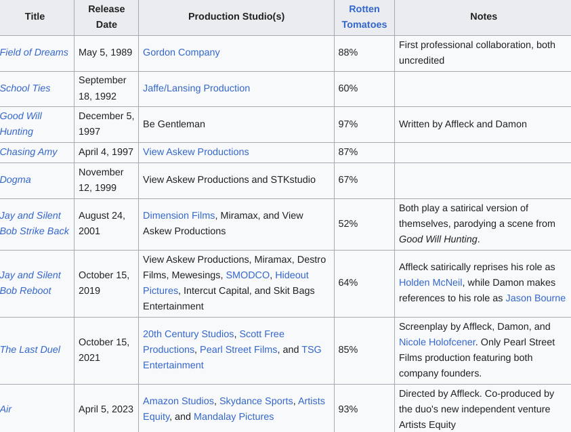Viewport: 571px width, 432px height.
Task: Open the Dogma film page
Action: (x=16, y=180)
